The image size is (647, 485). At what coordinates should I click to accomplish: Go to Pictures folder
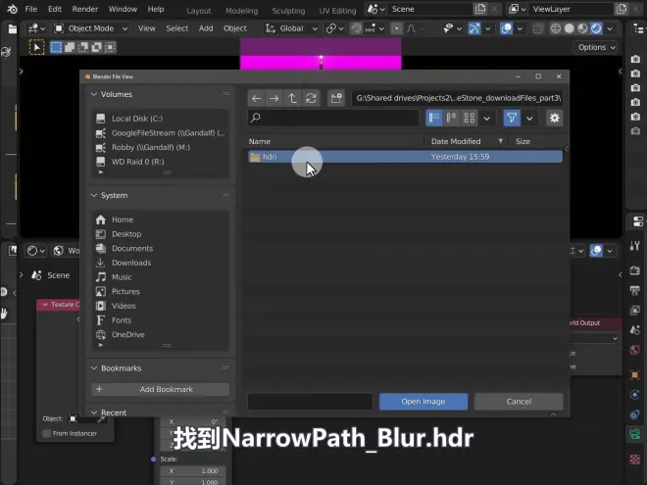pos(161,292)
